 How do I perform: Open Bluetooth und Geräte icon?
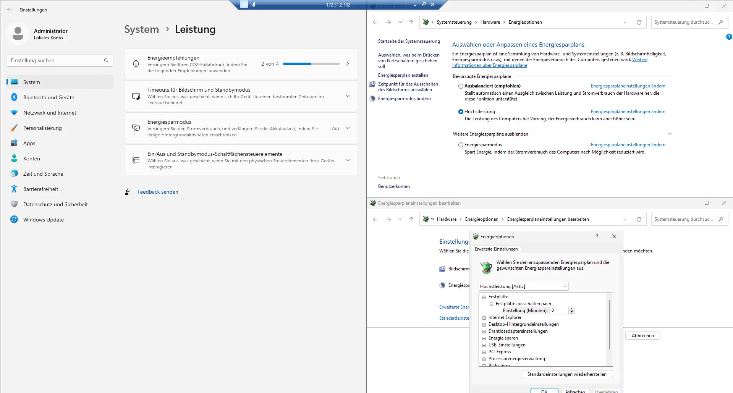14,97
